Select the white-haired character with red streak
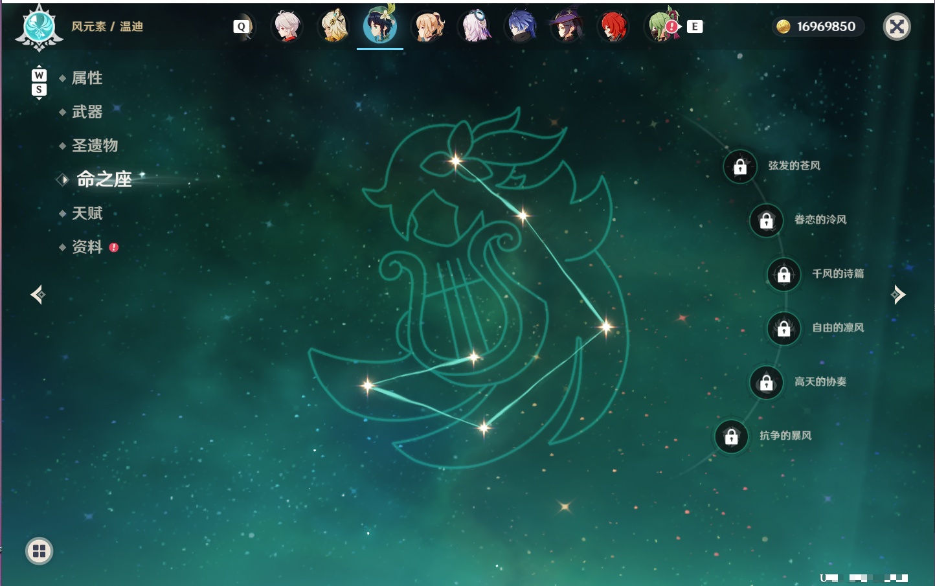This screenshot has height=586, width=935. point(286,27)
